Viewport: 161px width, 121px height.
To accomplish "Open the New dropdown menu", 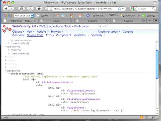I will [31, 32].
